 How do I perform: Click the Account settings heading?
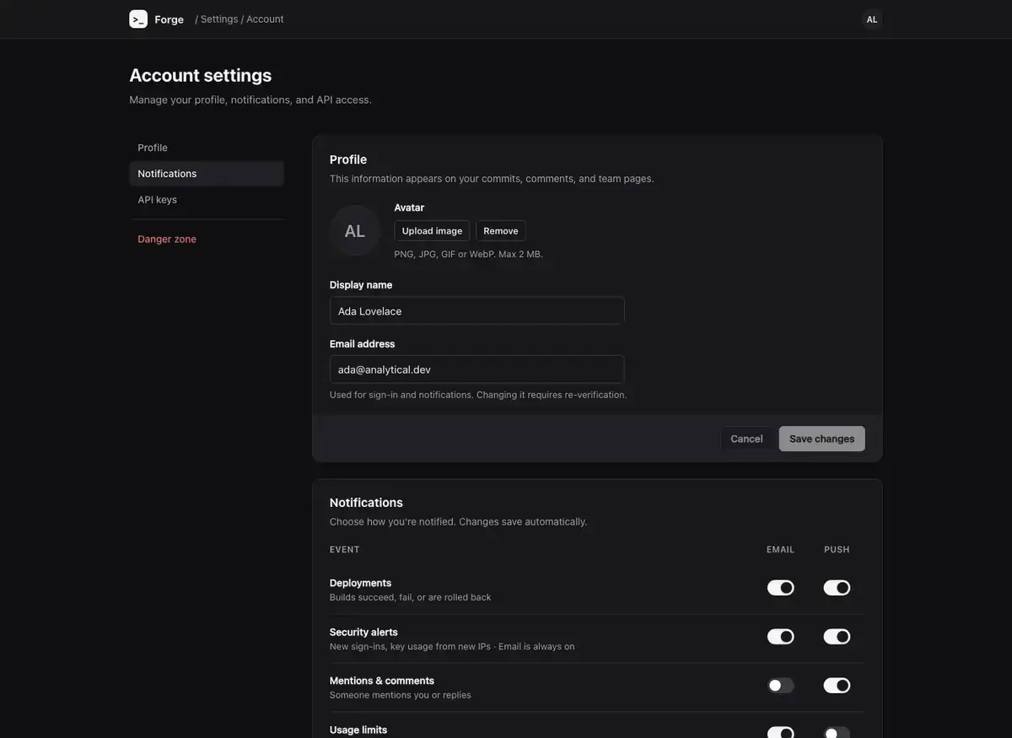[201, 75]
